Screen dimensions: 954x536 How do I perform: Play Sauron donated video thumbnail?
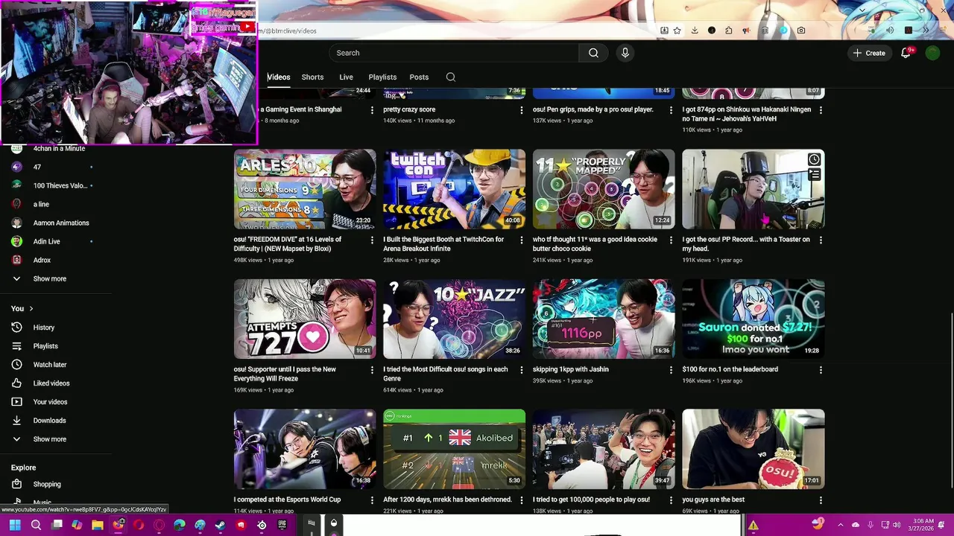pyautogui.click(x=754, y=319)
